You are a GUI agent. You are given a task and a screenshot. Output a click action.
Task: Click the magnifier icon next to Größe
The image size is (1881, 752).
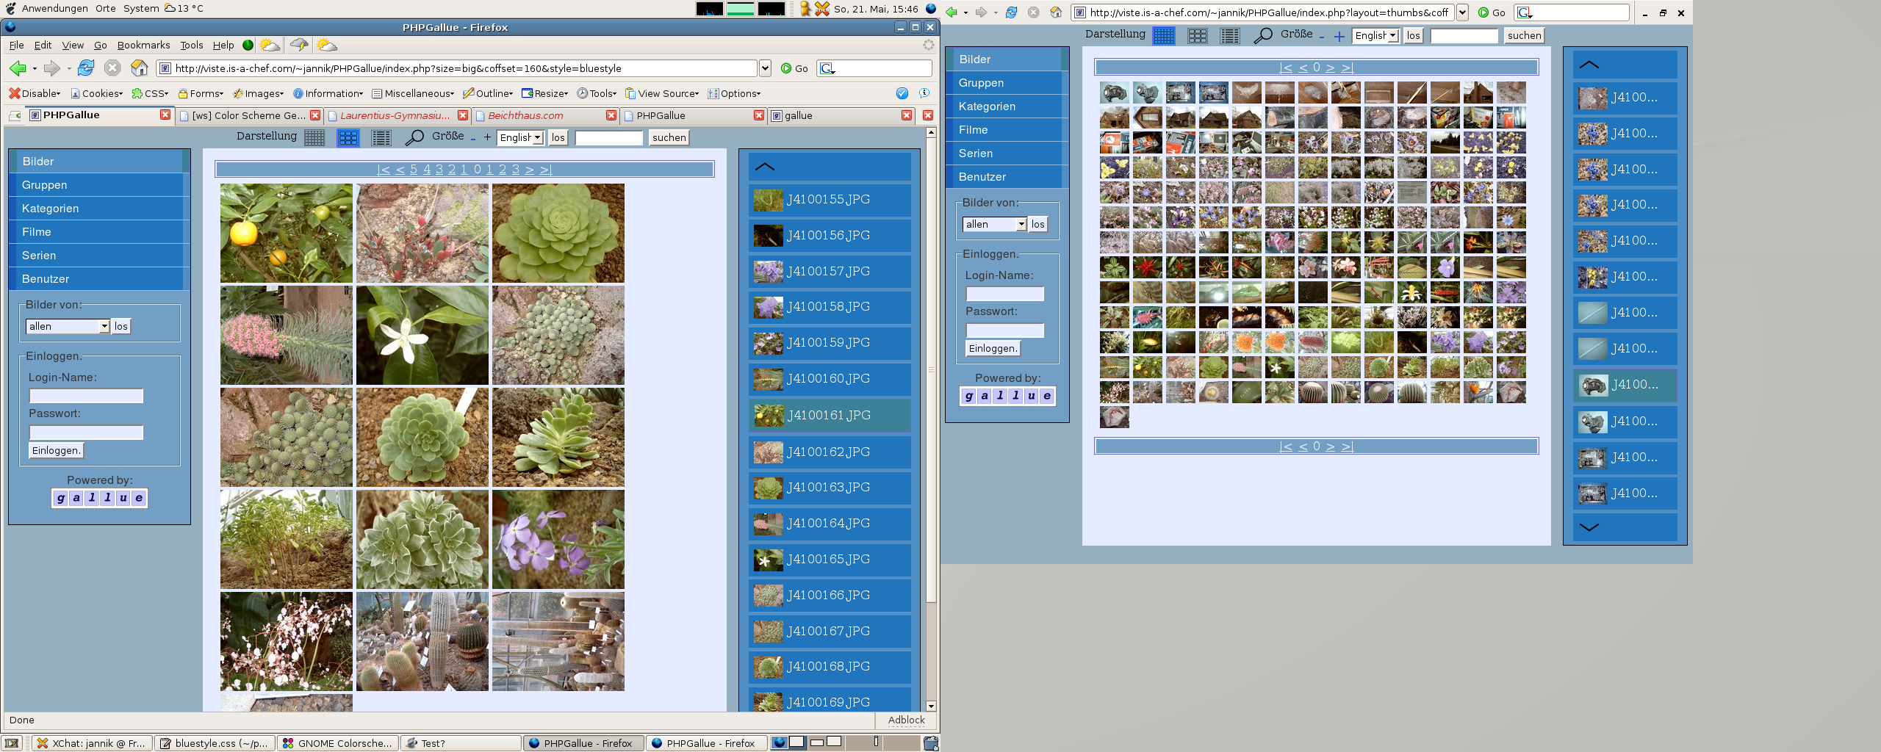click(x=414, y=137)
